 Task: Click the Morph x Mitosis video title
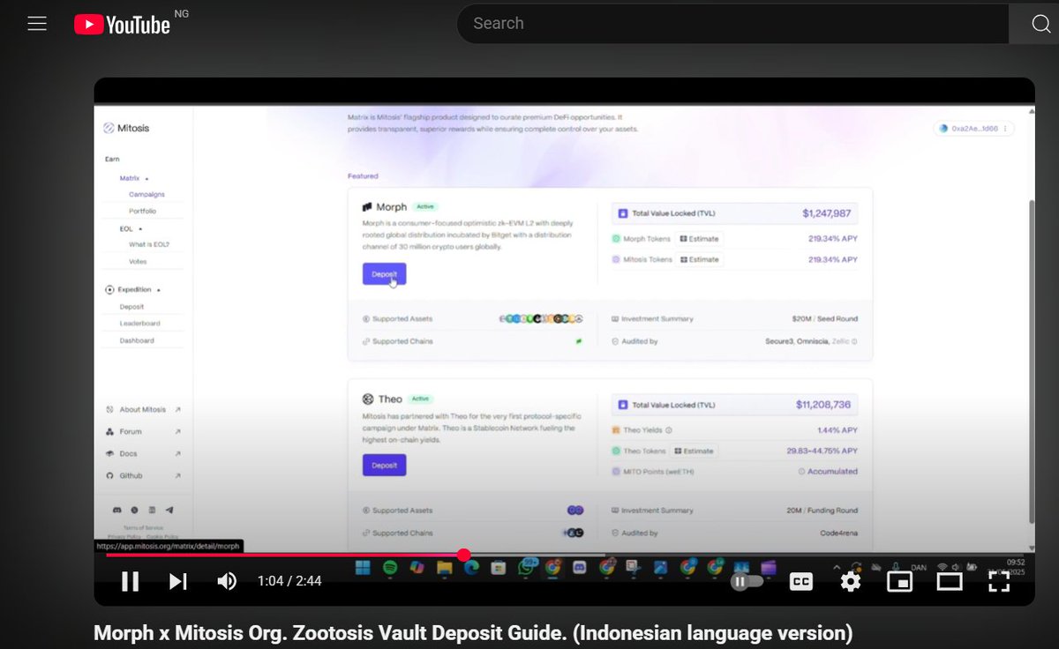click(474, 632)
